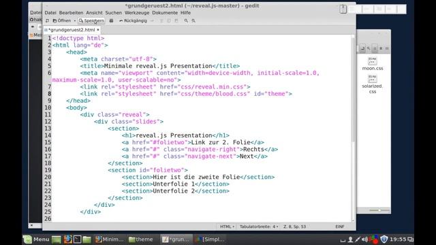
Task: Click the Öffnen (open file) button
Action: [x=62, y=20]
